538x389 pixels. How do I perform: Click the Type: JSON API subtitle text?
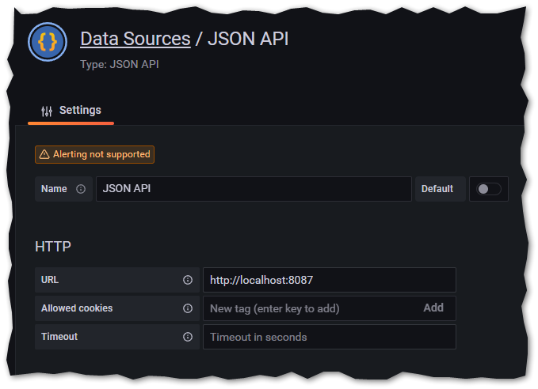[120, 64]
